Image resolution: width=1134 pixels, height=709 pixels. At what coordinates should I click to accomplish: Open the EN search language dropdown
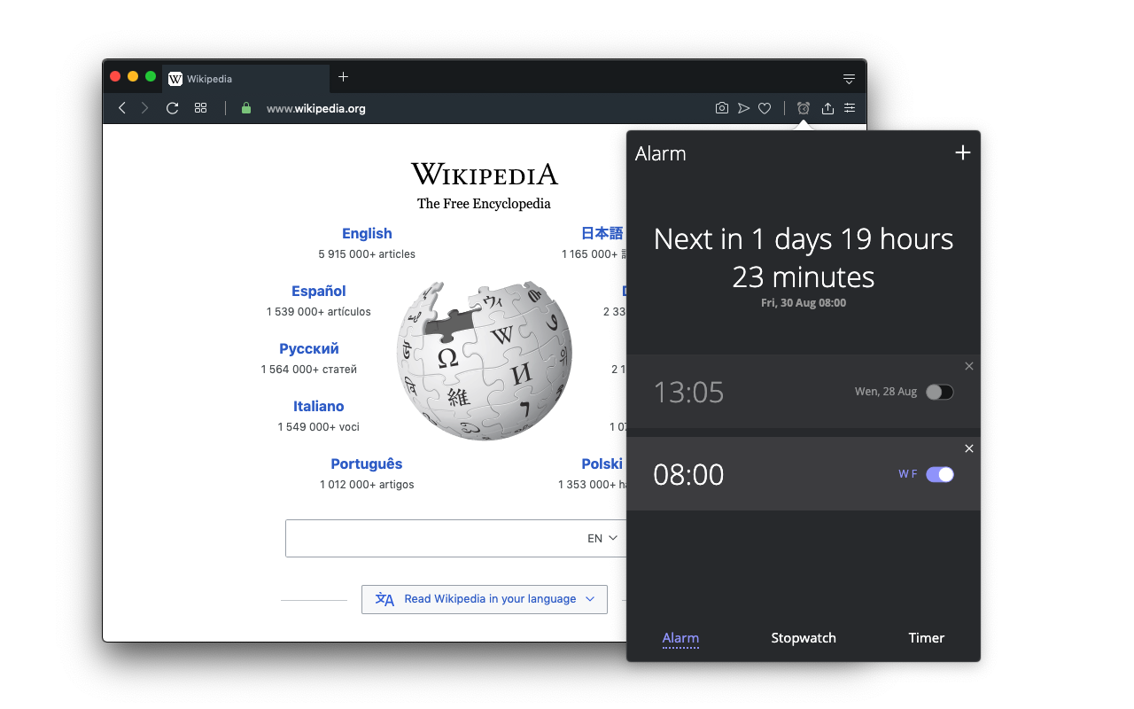[602, 538]
